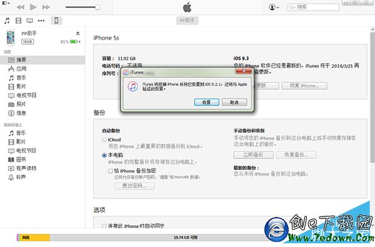The width and height of the screenshot is (375, 247).
Task: Toggle auto-sync when iPhone connected checkbox
Action: coord(104,226)
